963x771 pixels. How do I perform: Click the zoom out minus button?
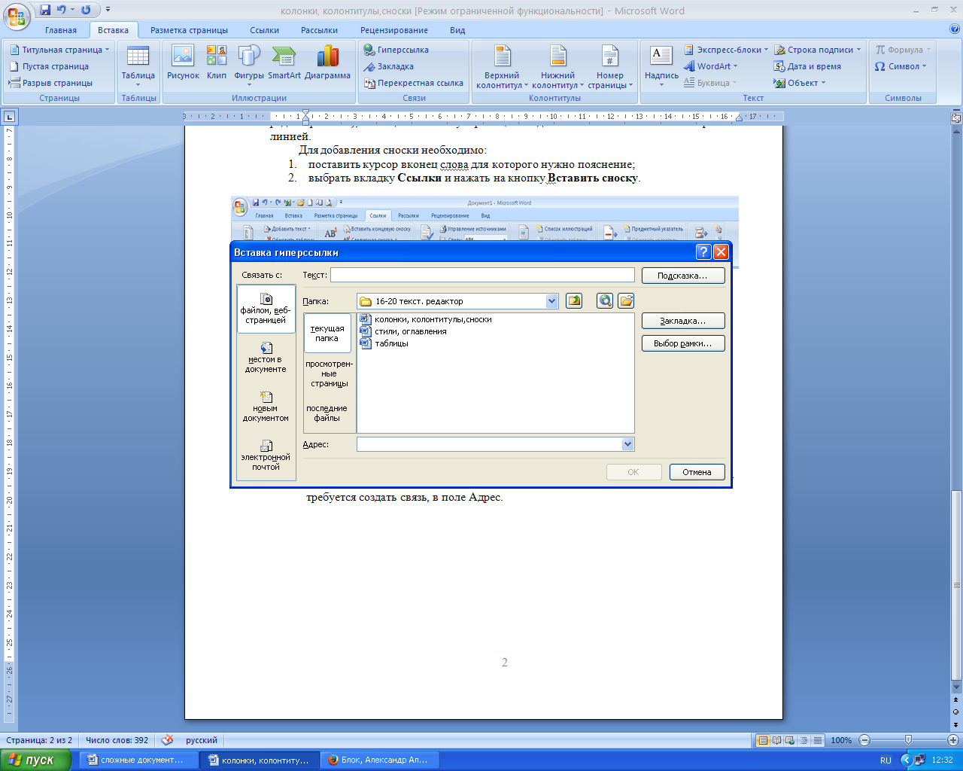pos(864,740)
